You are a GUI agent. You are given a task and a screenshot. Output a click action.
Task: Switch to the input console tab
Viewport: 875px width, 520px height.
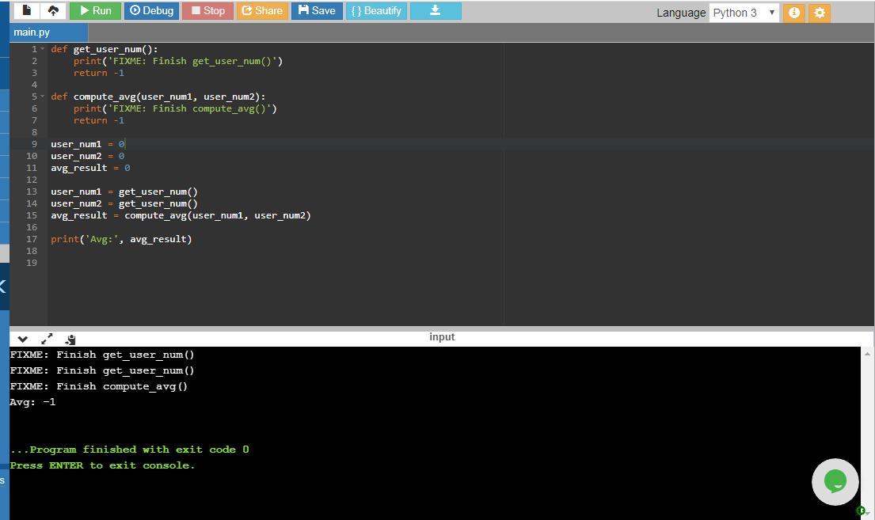coord(441,337)
